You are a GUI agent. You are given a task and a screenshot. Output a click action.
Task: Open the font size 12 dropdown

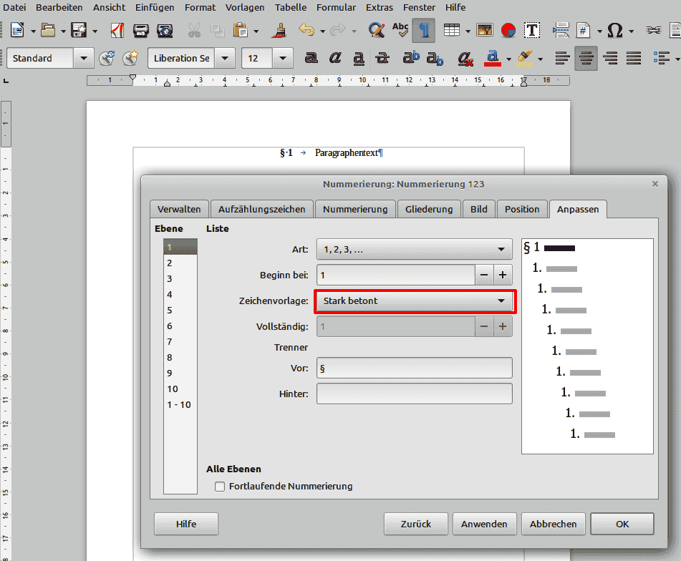click(x=283, y=58)
